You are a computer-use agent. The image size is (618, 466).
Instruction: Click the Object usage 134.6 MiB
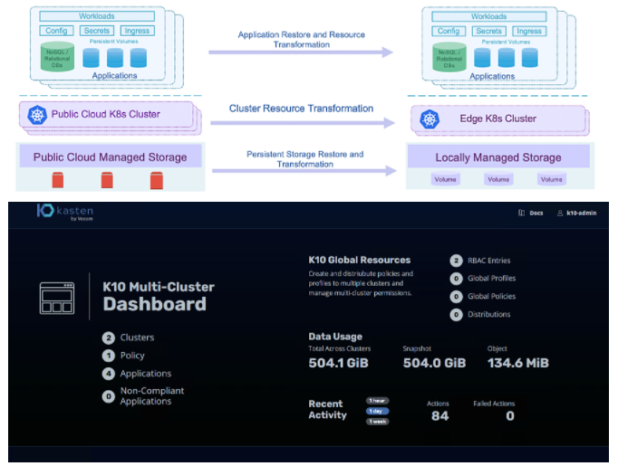coord(518,363)
